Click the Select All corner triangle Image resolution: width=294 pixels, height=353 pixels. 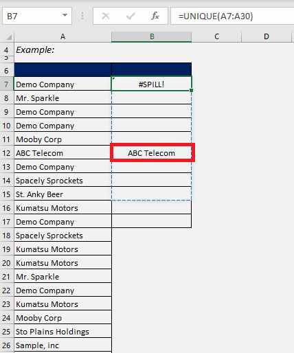click(9, 37)
